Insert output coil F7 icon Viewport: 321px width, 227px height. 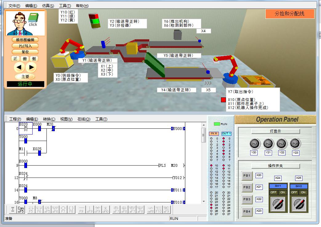click(63, 209)
